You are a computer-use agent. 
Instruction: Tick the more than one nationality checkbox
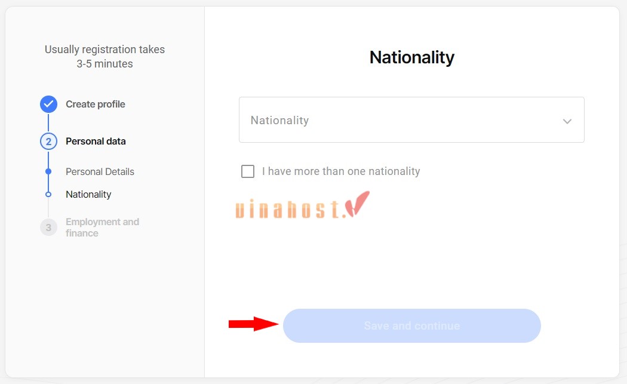tap(248, 171)
